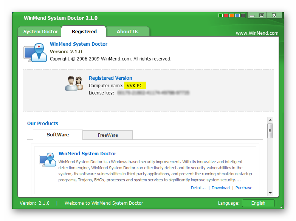Click the scrollbar up arrow
This screenshot has width=296, height=221.
tap(270, 120)
